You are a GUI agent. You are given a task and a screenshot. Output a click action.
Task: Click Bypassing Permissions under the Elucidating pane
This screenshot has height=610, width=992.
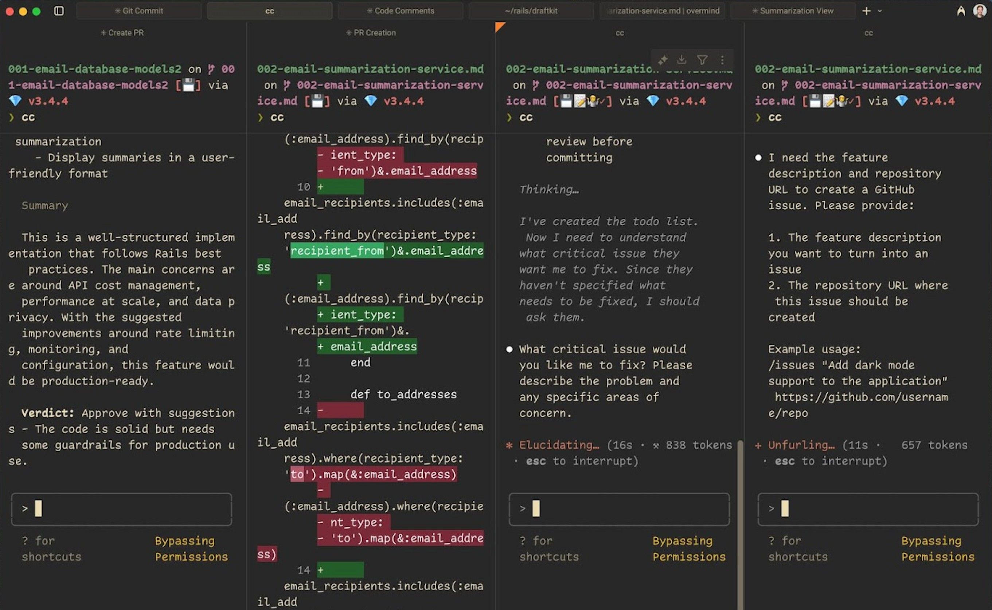689,549
